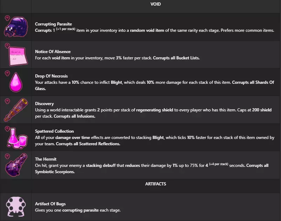Click the Notice Of Absence title
This screenshot has height=221, width=281.
pyautogui.click(x=52, y=52)
